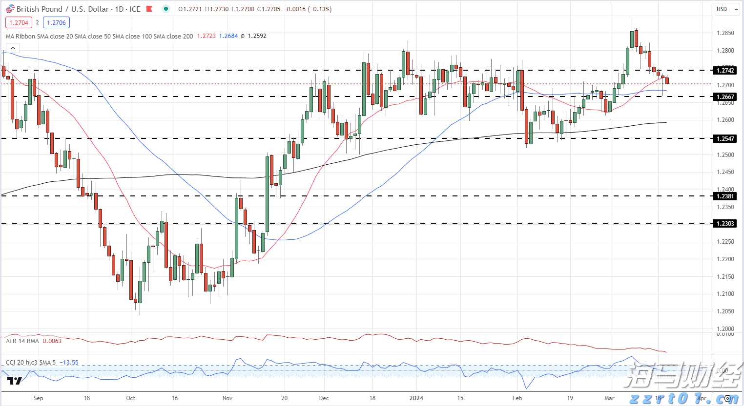This screenshot has width=744, height=406.
Task: Click the 1.2050 price axis label
Action: click(725, 311)
